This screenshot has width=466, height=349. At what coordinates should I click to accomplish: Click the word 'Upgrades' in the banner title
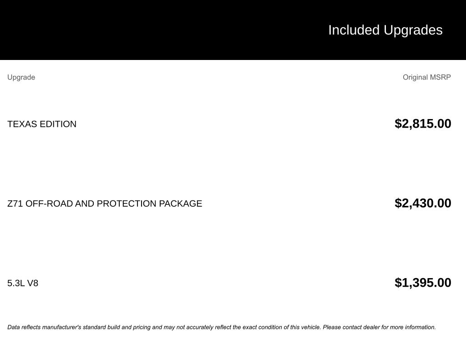413,30
